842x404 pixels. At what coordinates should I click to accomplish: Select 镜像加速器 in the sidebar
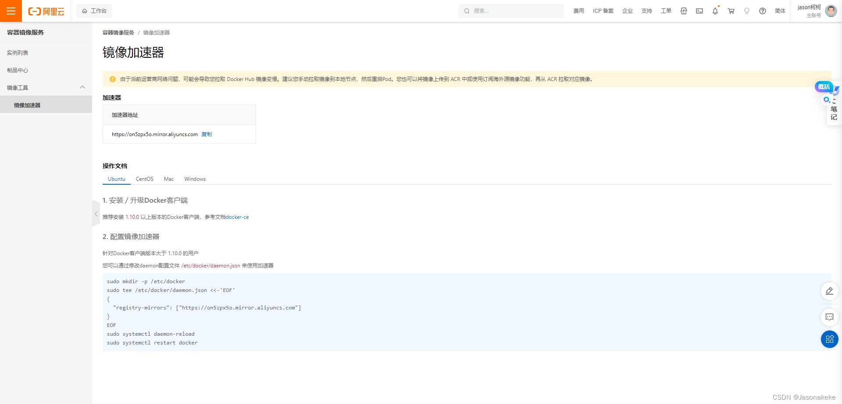[46, 105]
